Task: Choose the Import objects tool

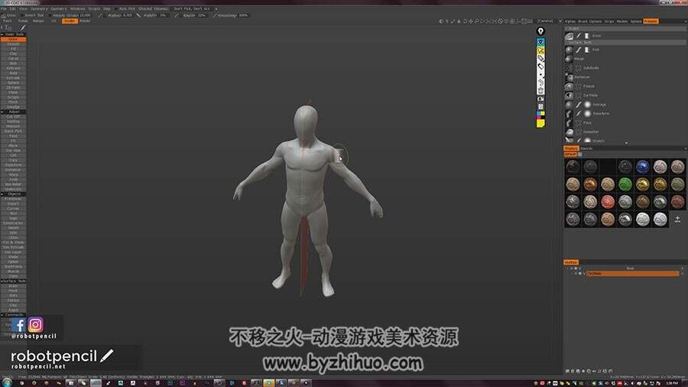Action: coord(13,203)
